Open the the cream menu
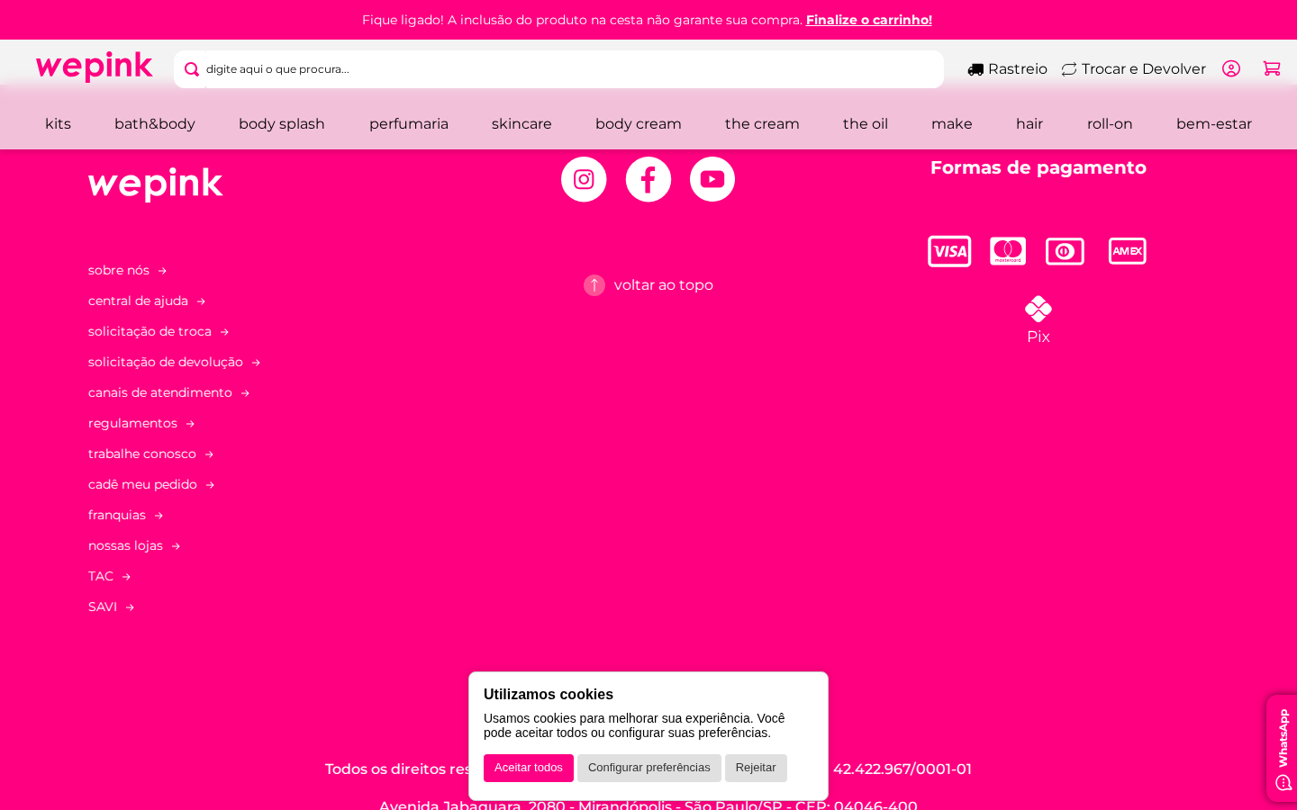The image size is (1297, 810). click(x=762, y=124)
